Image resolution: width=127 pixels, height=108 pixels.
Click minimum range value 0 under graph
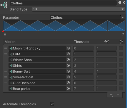coord(5,34)
